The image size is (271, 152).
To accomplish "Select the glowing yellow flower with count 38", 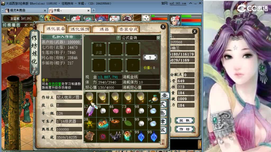I will pyautogui.click(x=90, y=123).
